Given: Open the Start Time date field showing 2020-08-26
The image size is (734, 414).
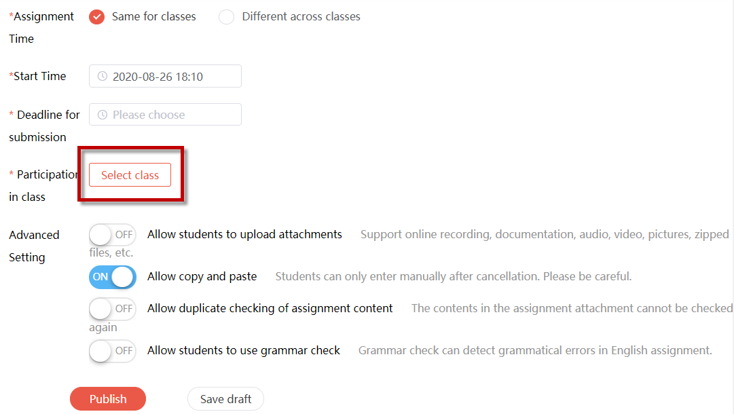Looking at the screenshot, I should pos(165,76).
